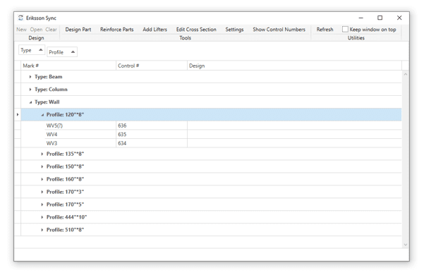Viewport: 424px width, 275px height.
Task: Click the scrollbar down arrow
Action: [x=406, y=245]
